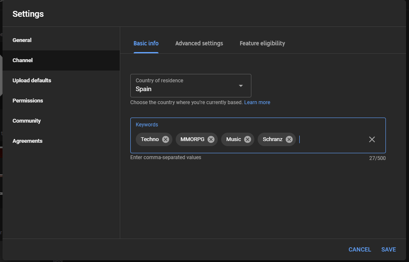Clear all keywords with X icon
This screenshot has height=262, width=409.
372,139
